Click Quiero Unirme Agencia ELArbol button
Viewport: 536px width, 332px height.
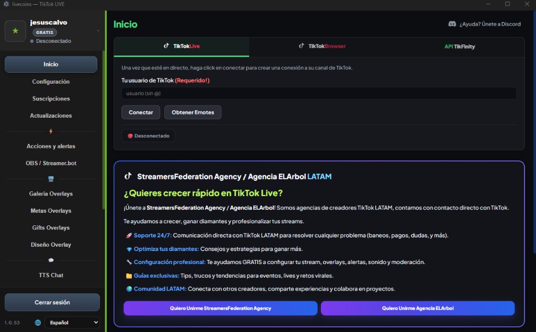[418, 308]
